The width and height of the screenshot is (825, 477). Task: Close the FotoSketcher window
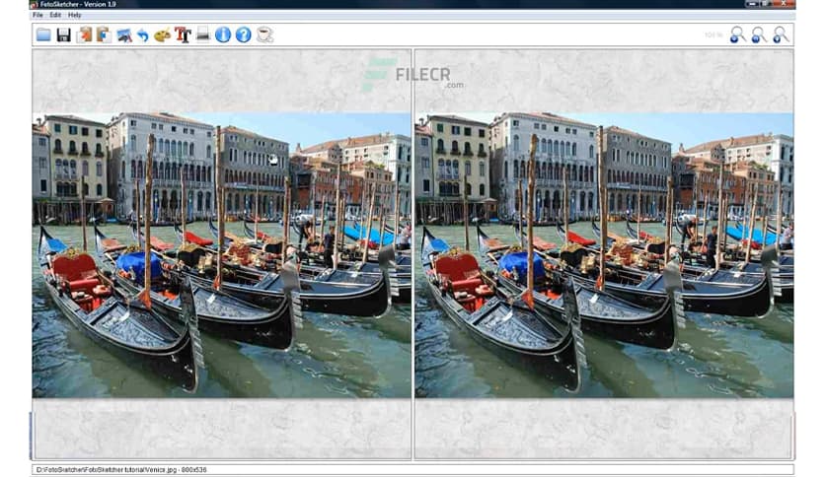tap(785, 4)
